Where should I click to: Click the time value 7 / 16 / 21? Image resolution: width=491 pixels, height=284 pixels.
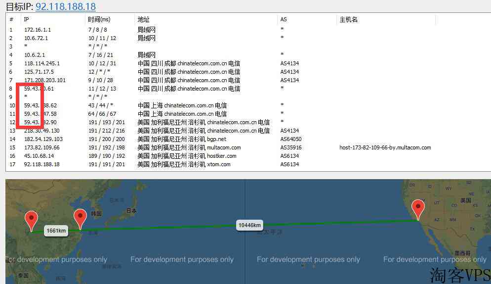coord(100,55)
